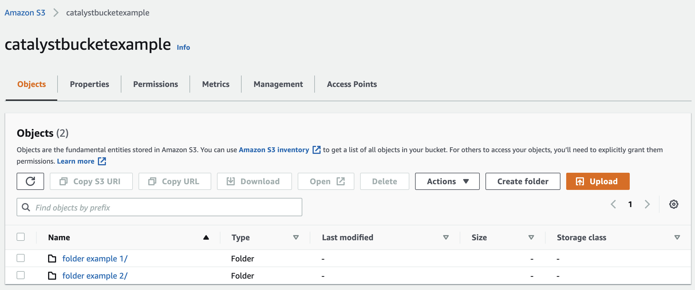Click the Type cell for folder example 1/
Image resolution: width=695 pixels, height=290 pixels.
(242, 259)
